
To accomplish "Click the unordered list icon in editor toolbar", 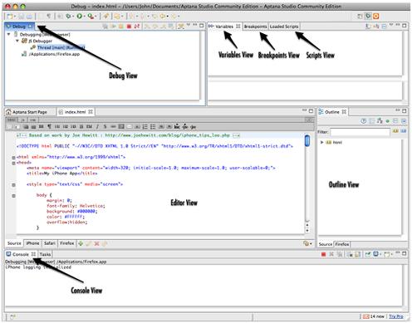I will pyautogui.click(x=153, y=127).
